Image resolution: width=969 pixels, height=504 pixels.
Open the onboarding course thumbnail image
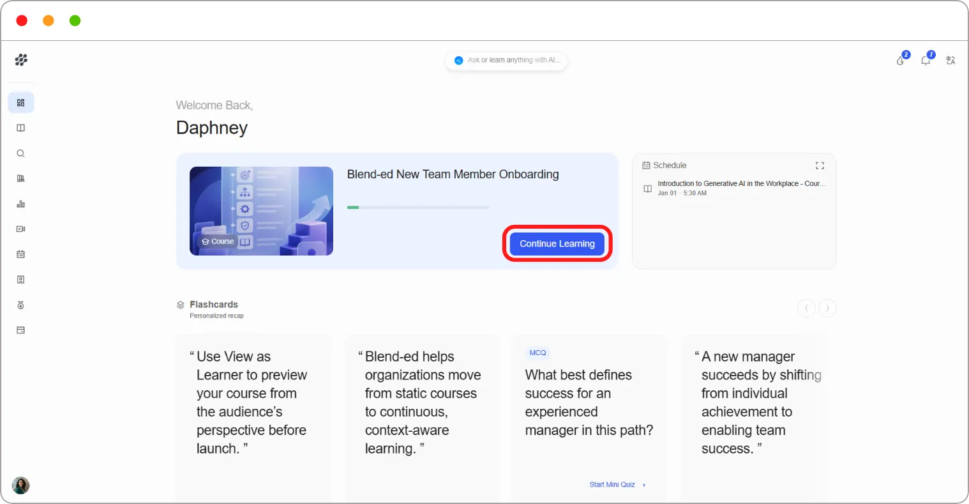261,211
